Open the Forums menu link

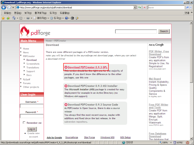[x=27, y=83]
